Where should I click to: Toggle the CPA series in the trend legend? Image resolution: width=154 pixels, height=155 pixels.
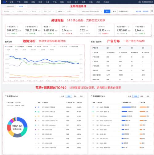pyautogui.click(x=15, y=50)
